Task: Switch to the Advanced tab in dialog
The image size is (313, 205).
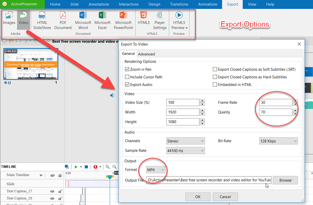Action: point(146,54)
